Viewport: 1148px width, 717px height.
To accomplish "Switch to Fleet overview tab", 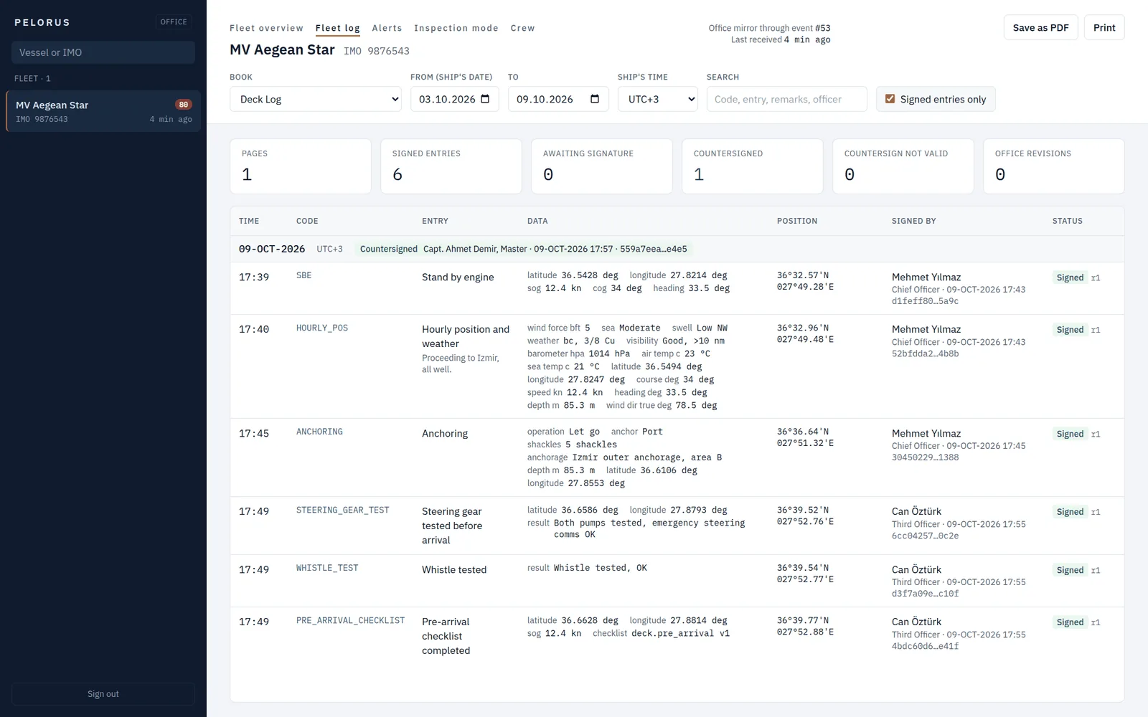I will [266, 28].
